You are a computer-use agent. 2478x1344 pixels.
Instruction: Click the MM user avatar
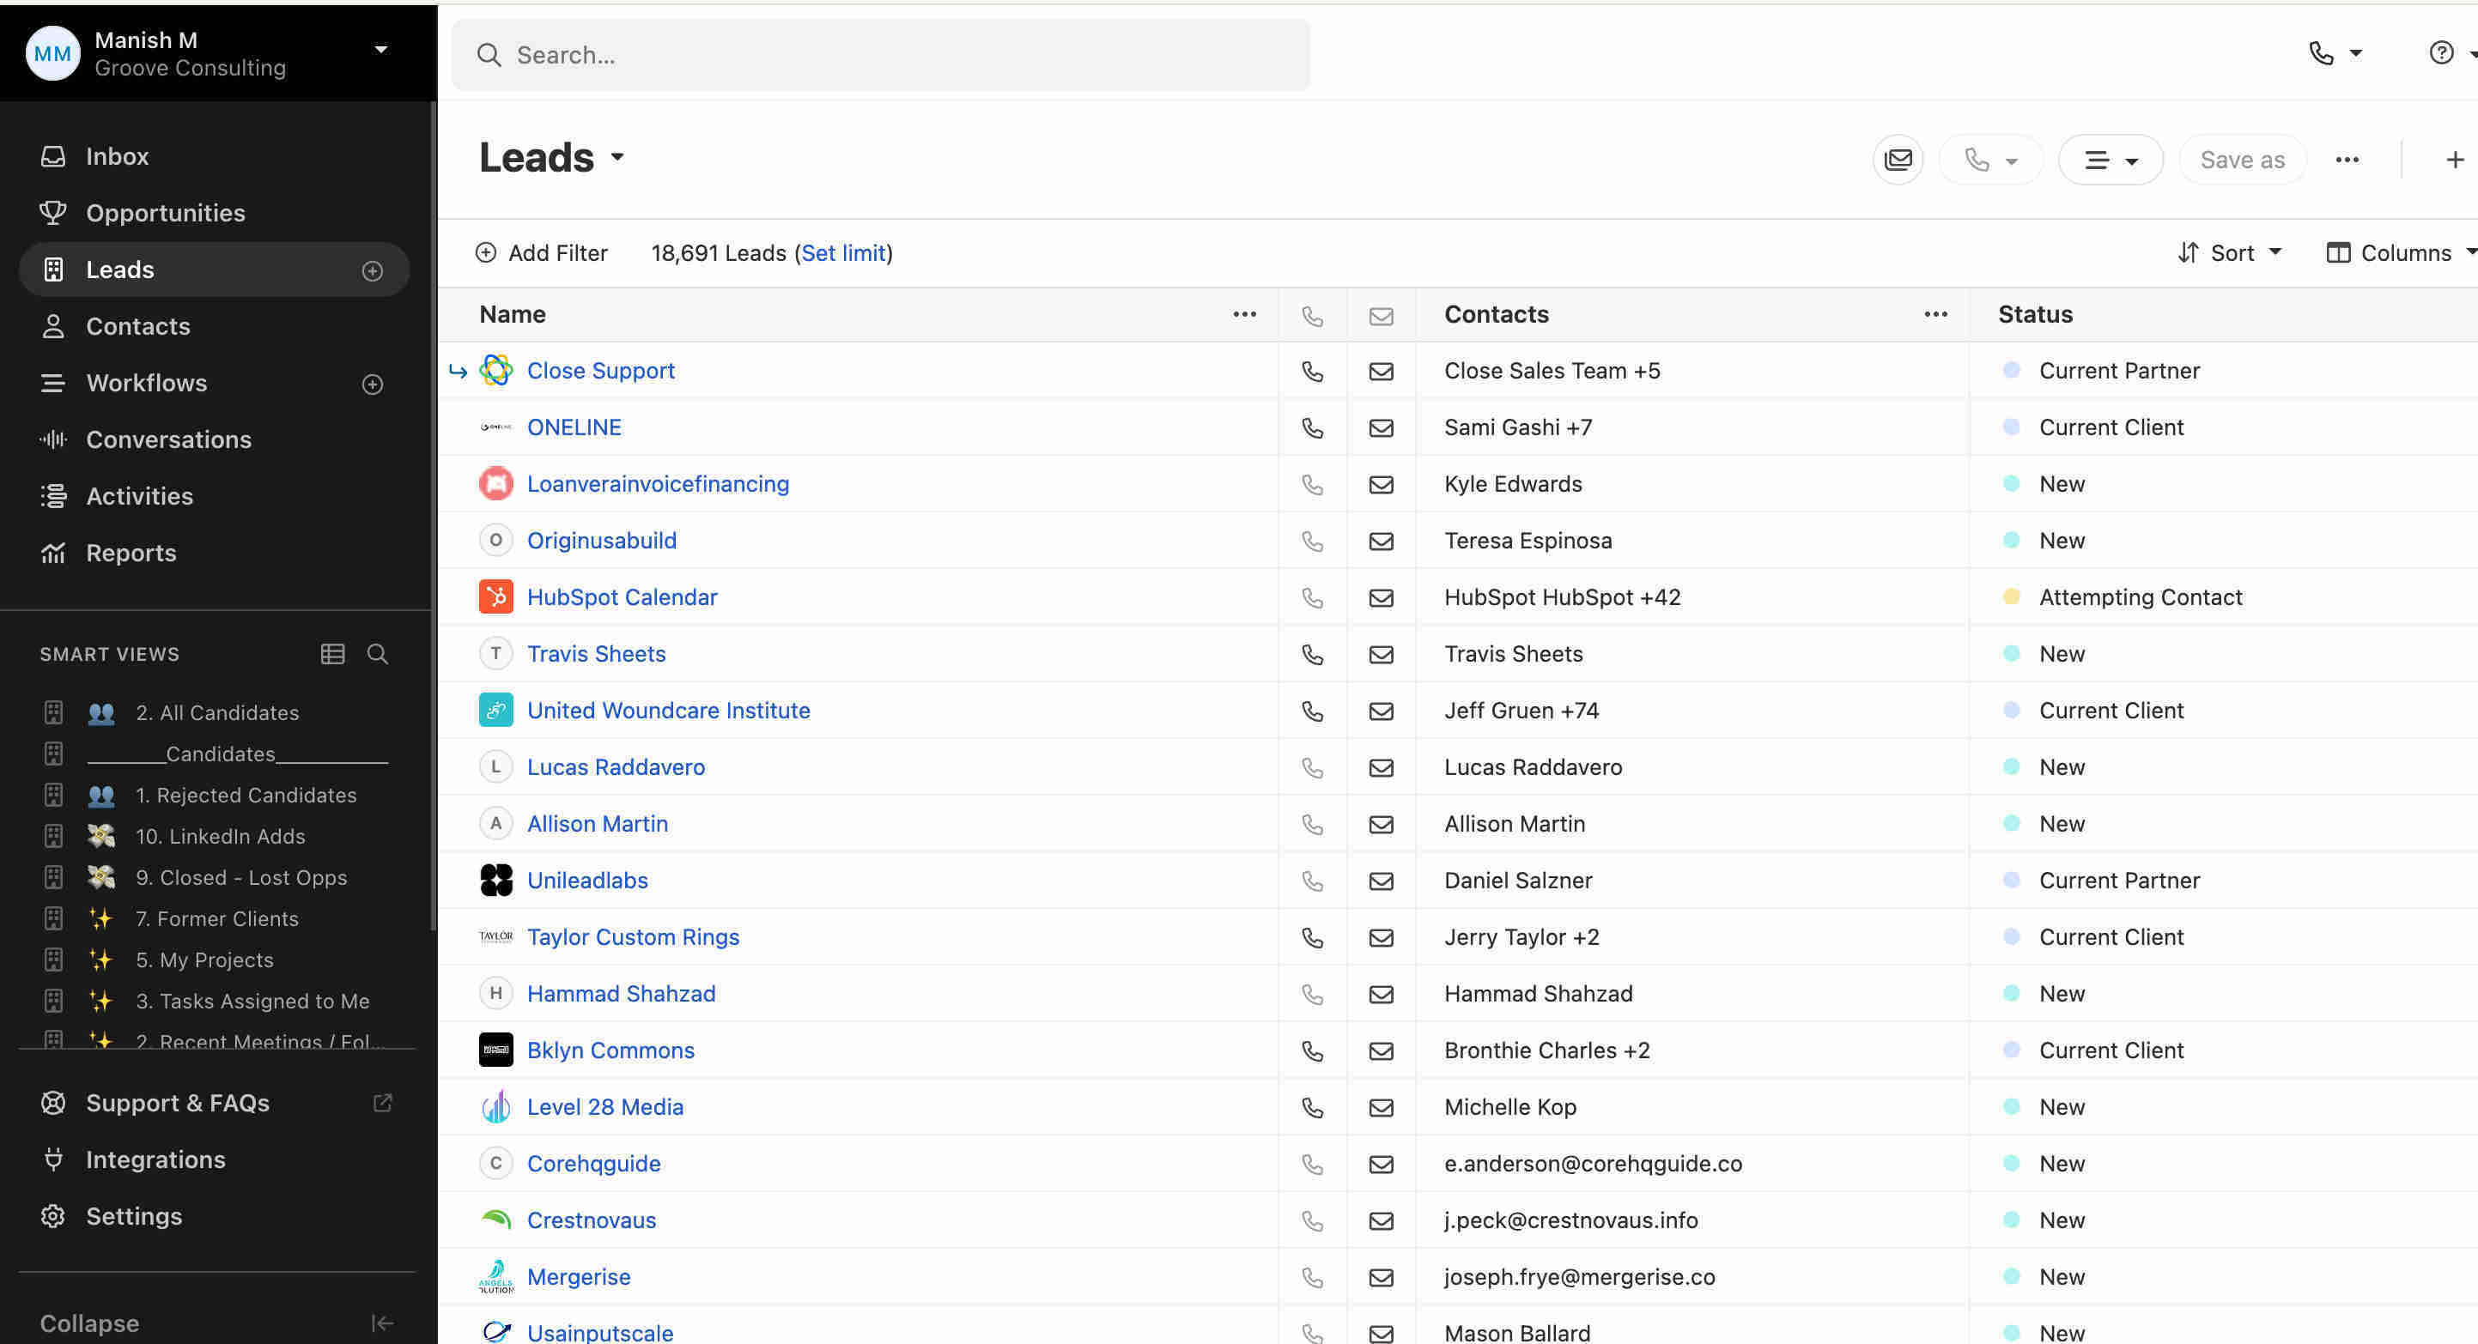click(52, 53)
